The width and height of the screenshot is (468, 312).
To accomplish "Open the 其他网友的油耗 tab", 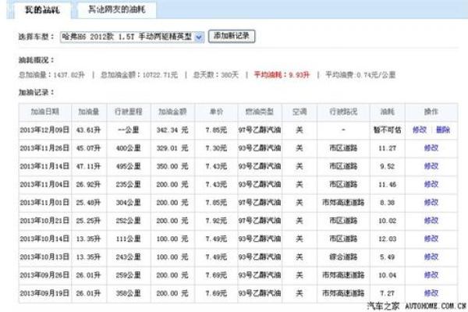I will coord(120,10).
